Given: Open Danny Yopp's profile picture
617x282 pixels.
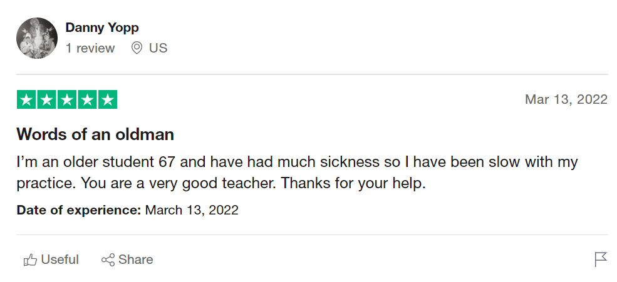Looking at the screenshot, I should click(x=37, y=38).
